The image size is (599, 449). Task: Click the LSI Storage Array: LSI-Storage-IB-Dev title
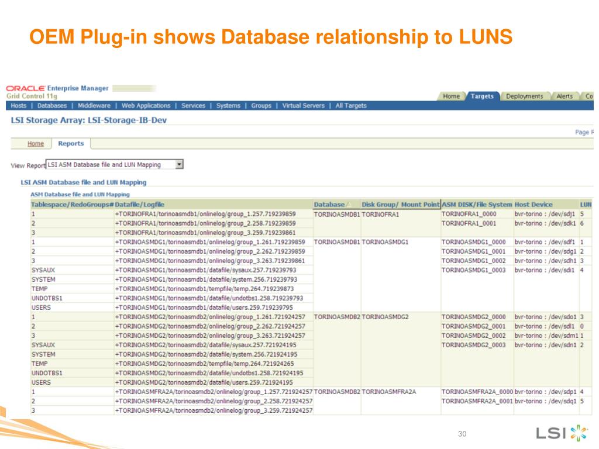(89, 120)
